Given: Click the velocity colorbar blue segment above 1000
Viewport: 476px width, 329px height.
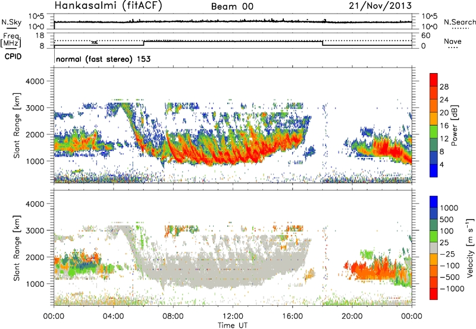Looking at the screenshot, I should coord(434,202).
